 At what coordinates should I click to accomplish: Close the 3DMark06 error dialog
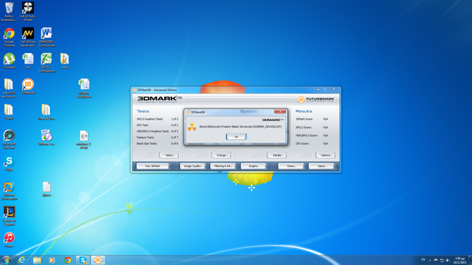(x=280, y=111)
